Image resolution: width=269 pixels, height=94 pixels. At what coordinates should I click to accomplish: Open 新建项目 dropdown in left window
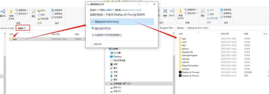[x=22, y=10]
